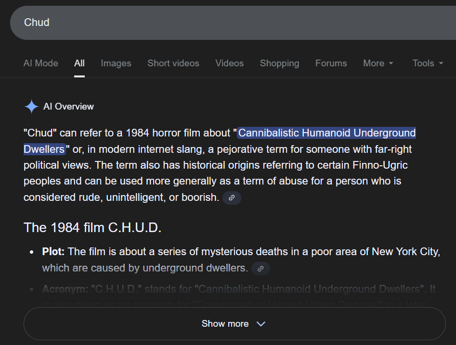Click the faded "Acronym:" label
This screenshot has width=456, height=345.
pyautogui.click(x=65, y=289)
